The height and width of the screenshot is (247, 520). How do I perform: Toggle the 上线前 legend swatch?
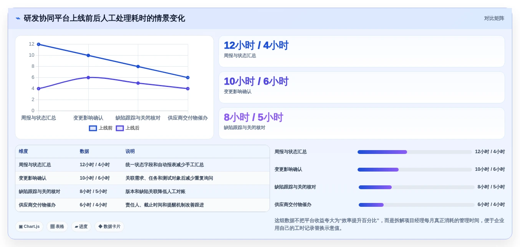93,128
